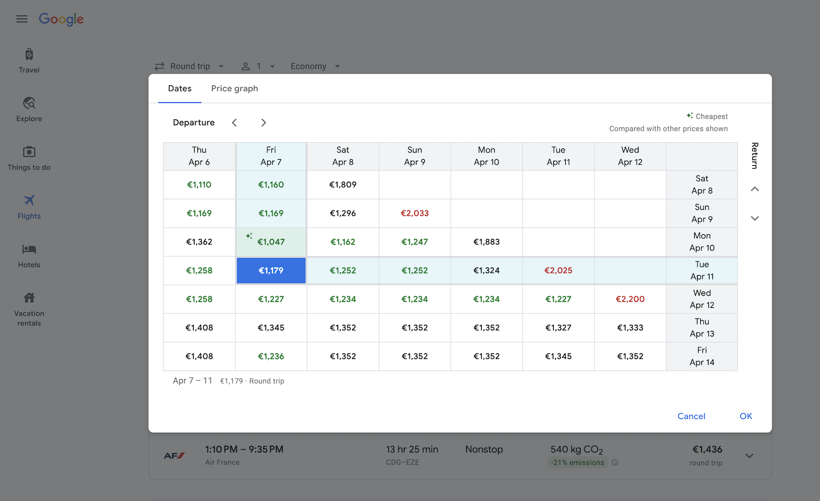Open the passenger count dropdown
This screenshot has height=501, width=820.
tap(258, 66)
